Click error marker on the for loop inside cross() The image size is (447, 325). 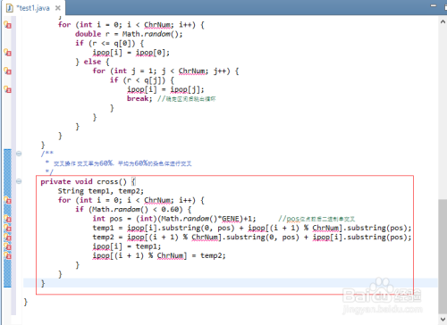tap(8, 200)
